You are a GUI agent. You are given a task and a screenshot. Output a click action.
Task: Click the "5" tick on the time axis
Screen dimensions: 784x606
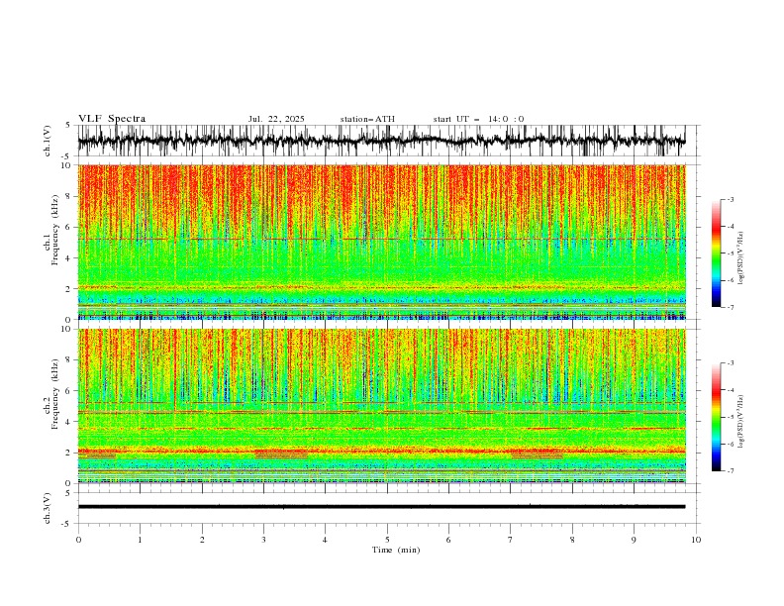387,540
